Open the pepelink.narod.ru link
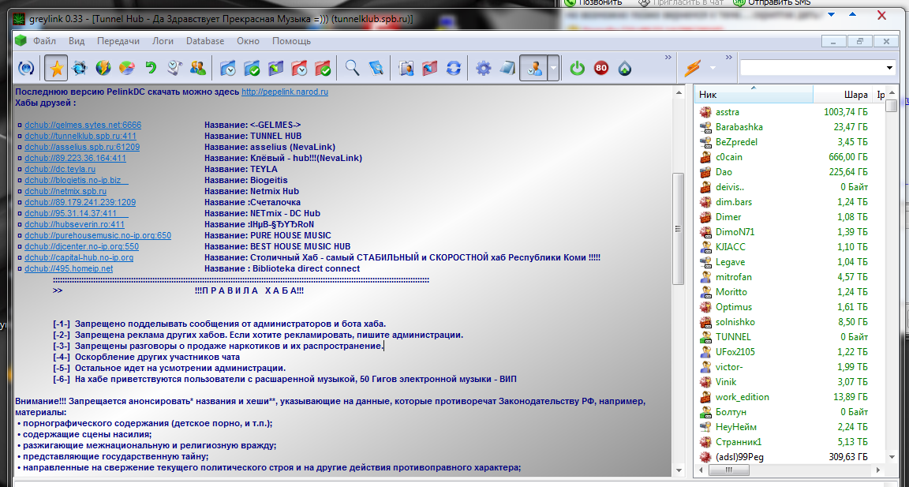This screenshot has width=909, height=487. (284, 92)
